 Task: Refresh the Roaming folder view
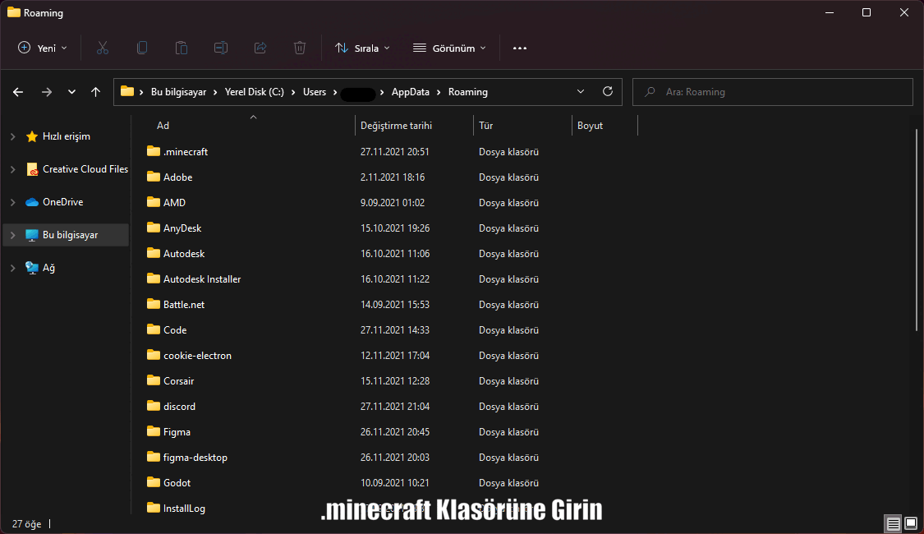[x=608, y=91]
